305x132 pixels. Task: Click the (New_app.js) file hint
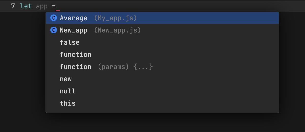(117, 30)
